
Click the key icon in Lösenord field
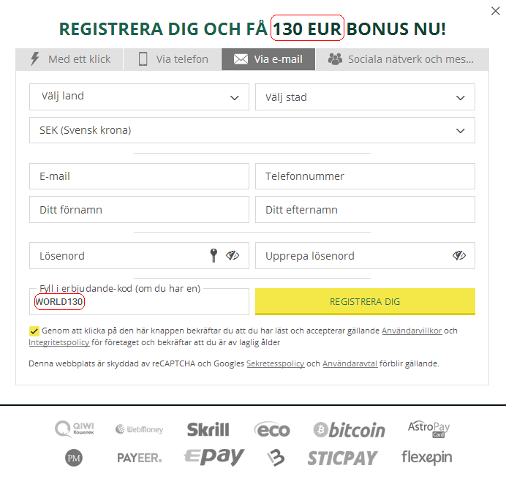click(214, 256)
